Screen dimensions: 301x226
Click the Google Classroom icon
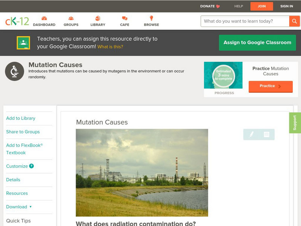coord(23,43)
